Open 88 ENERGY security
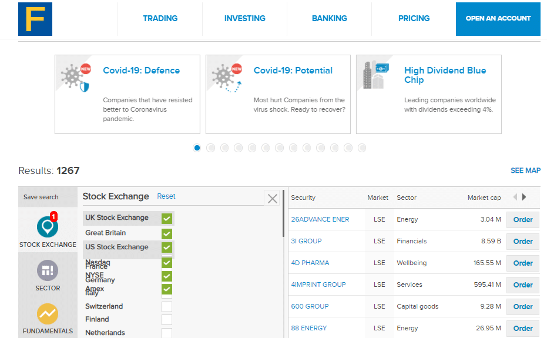 coord(308,328)
